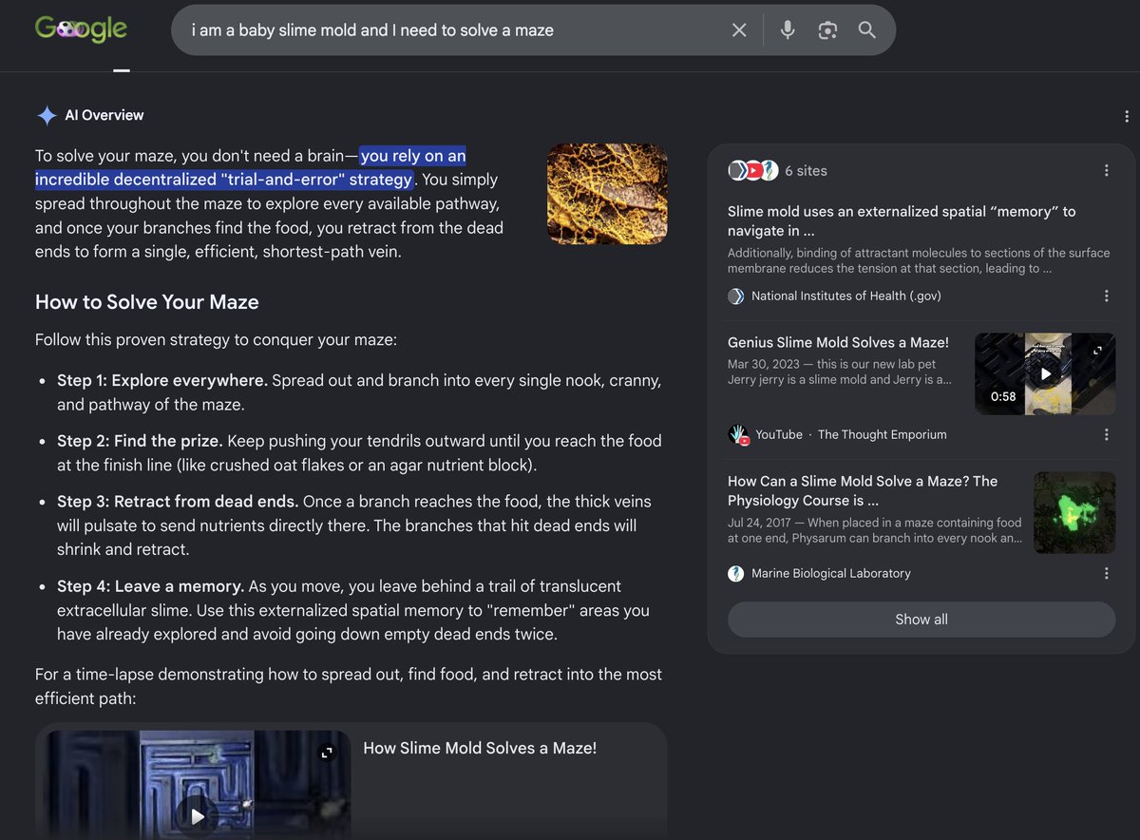
Task: Play the How Slime Mold Solves a Maze video
Action: pos(198,815)
